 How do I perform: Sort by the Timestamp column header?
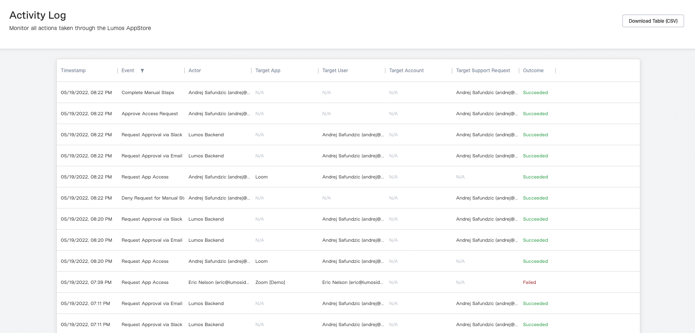coord(73,71)
